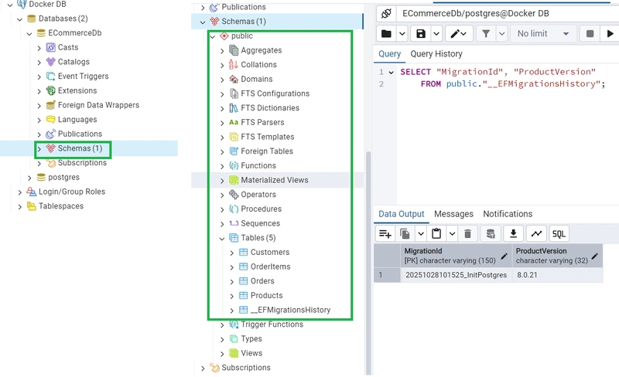Click the Download results arrow icon

pyautogui.click(x=513, y=234)
